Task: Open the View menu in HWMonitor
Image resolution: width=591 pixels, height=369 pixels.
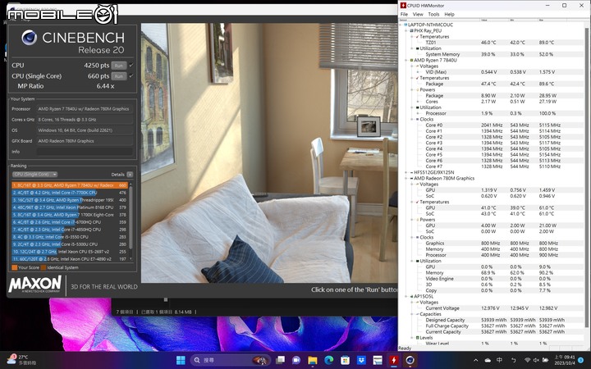Action: click(418, 14)
